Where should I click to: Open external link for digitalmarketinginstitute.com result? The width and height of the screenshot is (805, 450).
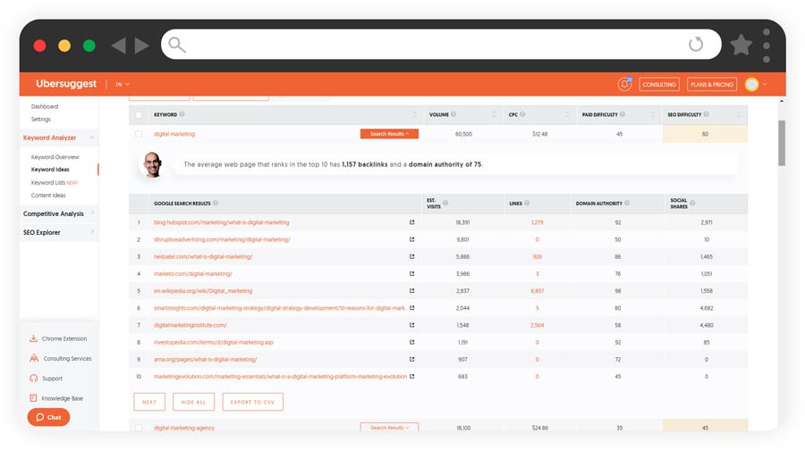[x=411, y=325]
